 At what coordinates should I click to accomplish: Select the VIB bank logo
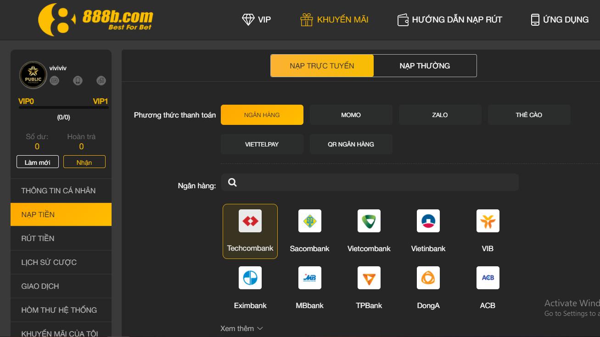click(x=488, y=221)
